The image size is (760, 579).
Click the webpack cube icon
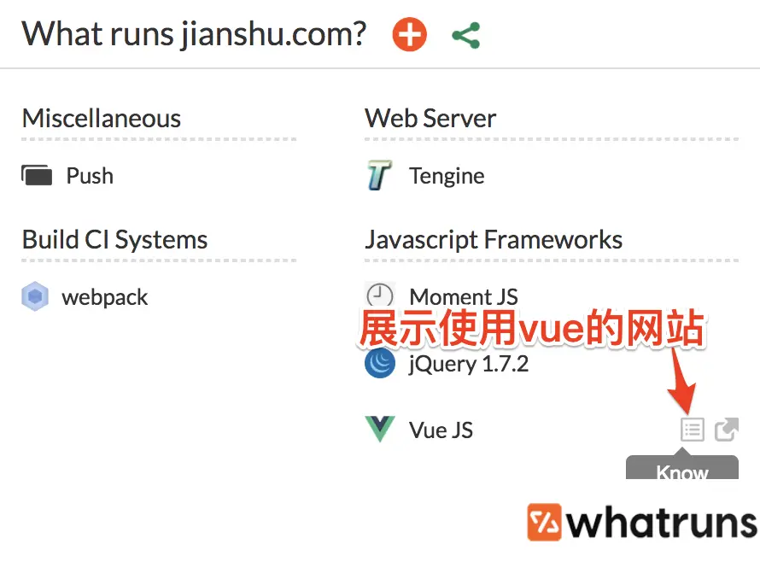pyautogui.click(x=35, y=296)
